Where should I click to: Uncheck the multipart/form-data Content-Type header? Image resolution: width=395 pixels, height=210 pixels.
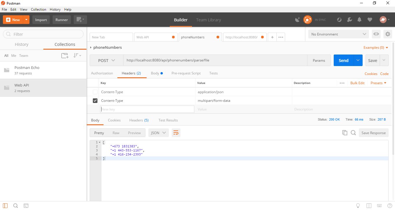coord(95,101)
